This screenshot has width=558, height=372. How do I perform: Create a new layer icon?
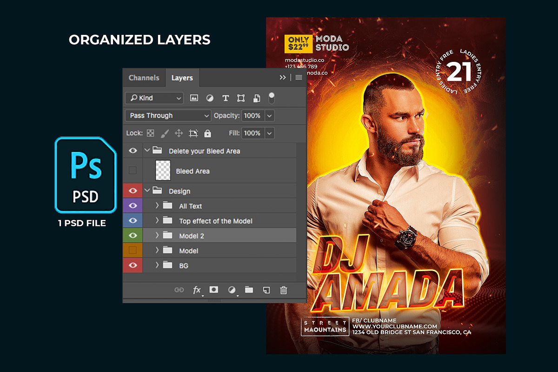point(266,290)
